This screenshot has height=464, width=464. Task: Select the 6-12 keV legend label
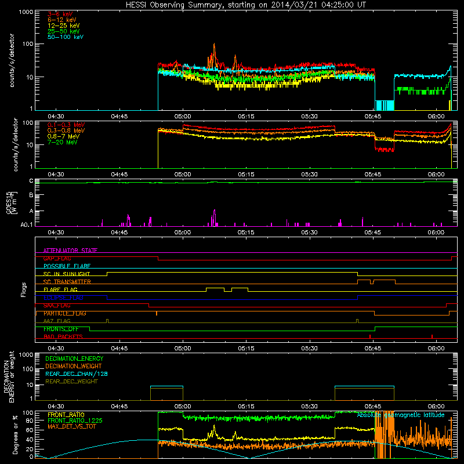[62, 20]
